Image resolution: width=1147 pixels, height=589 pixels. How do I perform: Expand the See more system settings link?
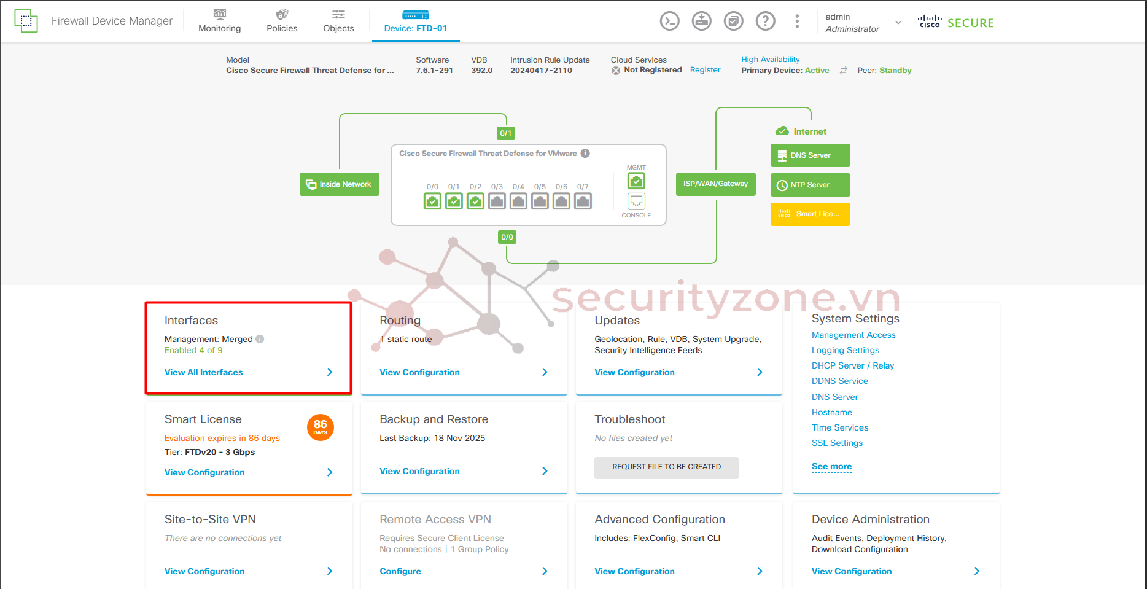pyautogui.click(x=831, y=467)
